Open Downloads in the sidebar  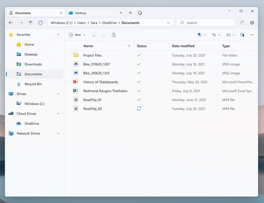click(x=35, y=64)
